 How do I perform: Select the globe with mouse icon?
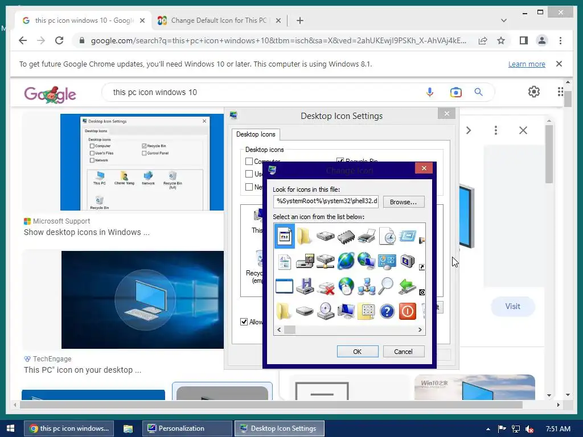[346, 287]
